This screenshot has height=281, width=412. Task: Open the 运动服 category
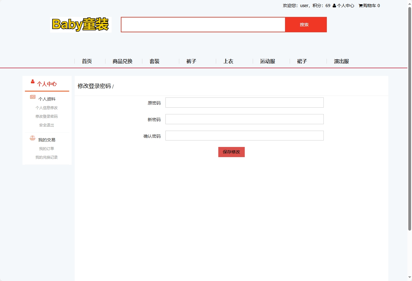[267, 61]
